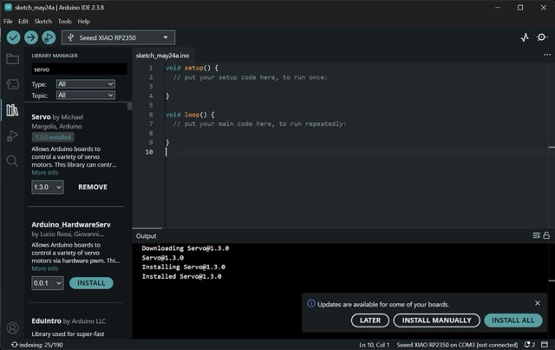Screen dimensions: 555x350
Task: Maximize the Arduino IDE window
Action: [x=520, y=8]
